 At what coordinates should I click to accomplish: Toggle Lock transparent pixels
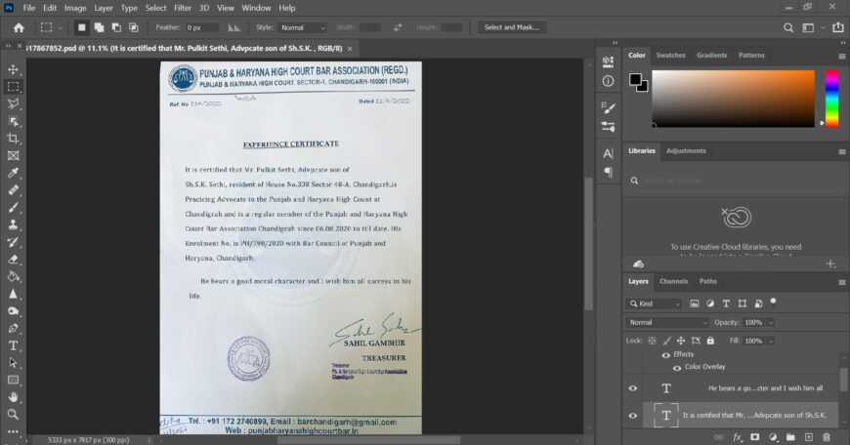(652, 341)
